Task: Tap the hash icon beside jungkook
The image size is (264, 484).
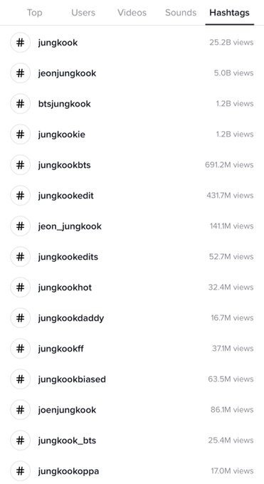Action: pyautogui.click(x=21, y=43)
